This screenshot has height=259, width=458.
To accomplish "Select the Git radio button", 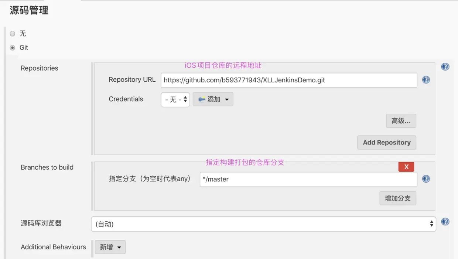I will [x=13, y=48].
